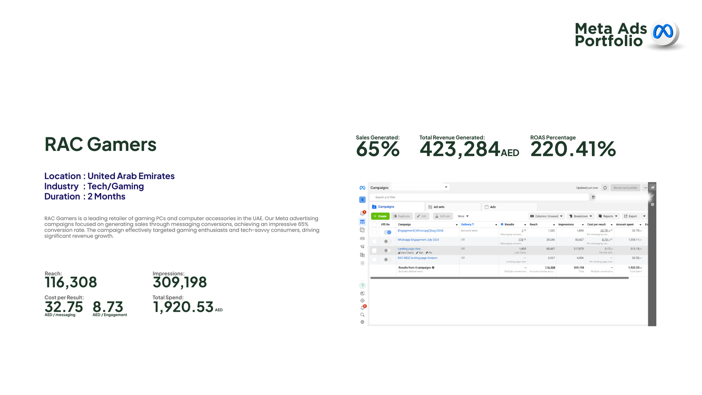Open the ad account selector dropdown

click(420, 187)
